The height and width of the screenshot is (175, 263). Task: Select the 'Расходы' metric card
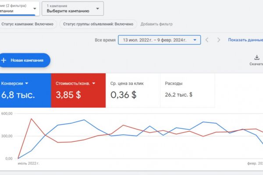(188, 91)
